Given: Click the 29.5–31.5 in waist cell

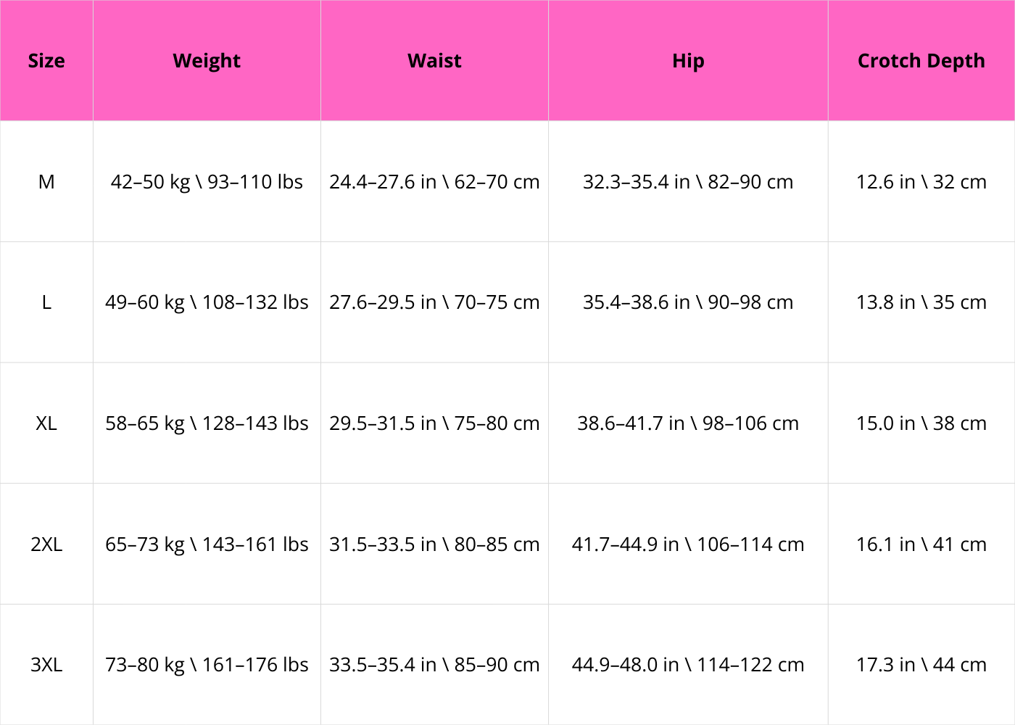Looking at the screenshot, I should [434, 423].
